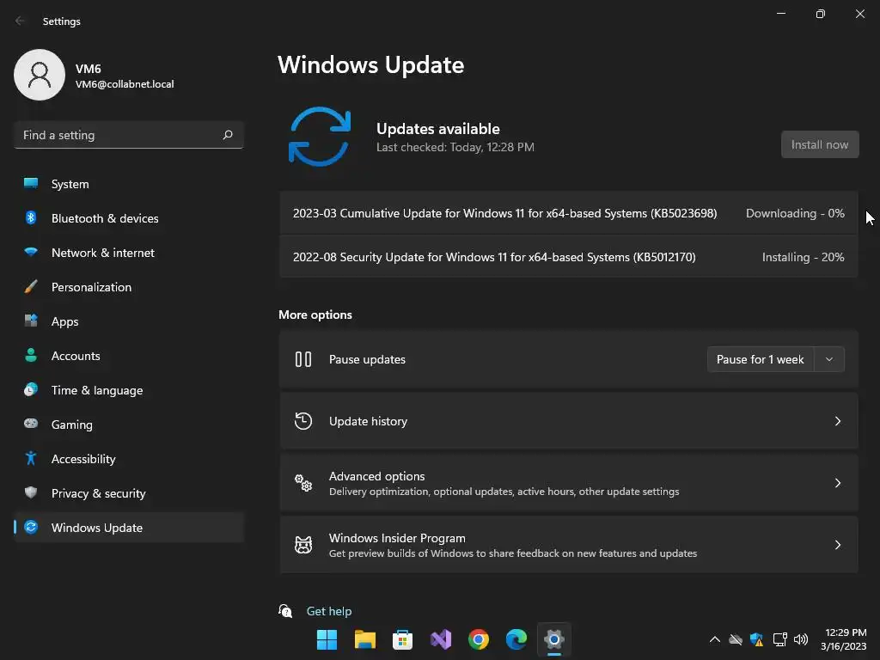Image resolution: width=880 pixels, height=660 pixels.
Task: Open Windows Insider Program chevron
Action: click(x=837, y=544)
